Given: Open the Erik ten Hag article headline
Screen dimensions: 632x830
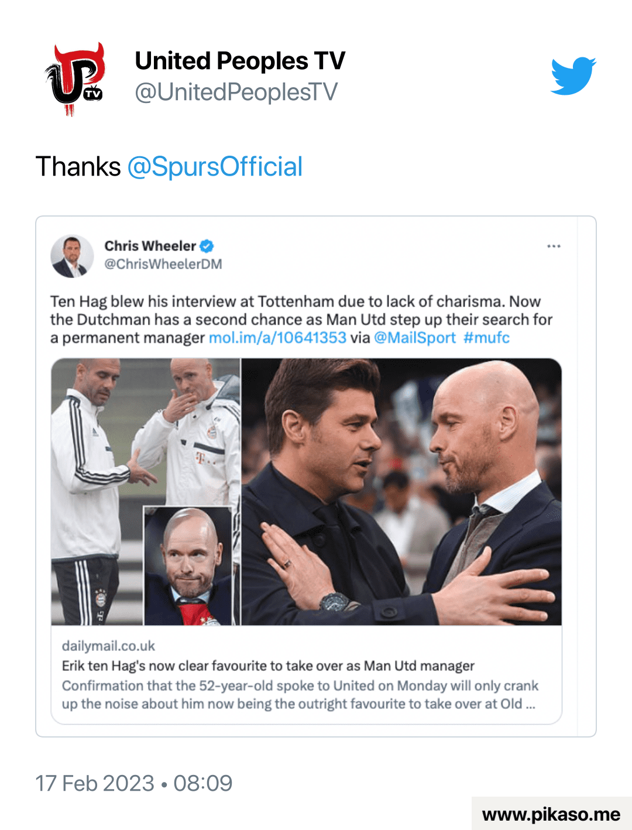Looking at the screenshot, I should click(x=268, y=666).
